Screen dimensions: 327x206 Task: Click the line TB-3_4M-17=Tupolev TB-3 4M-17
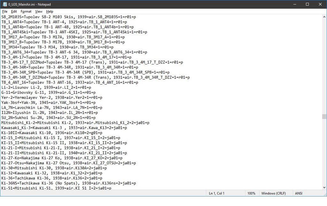(66, 57)
